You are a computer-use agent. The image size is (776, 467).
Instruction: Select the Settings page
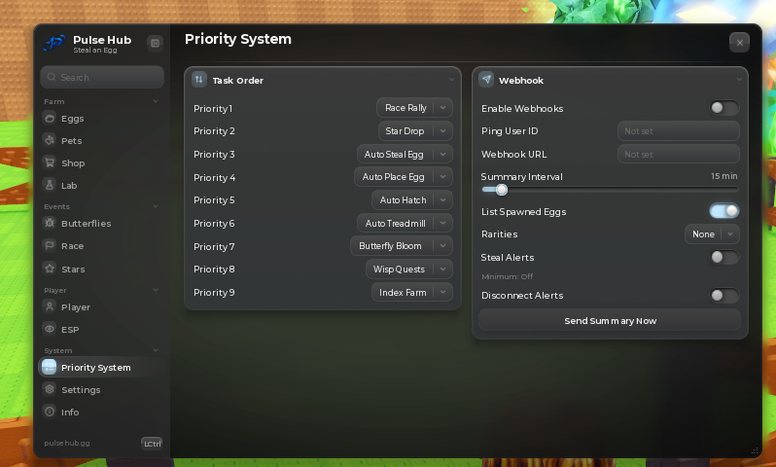[101, 389]
